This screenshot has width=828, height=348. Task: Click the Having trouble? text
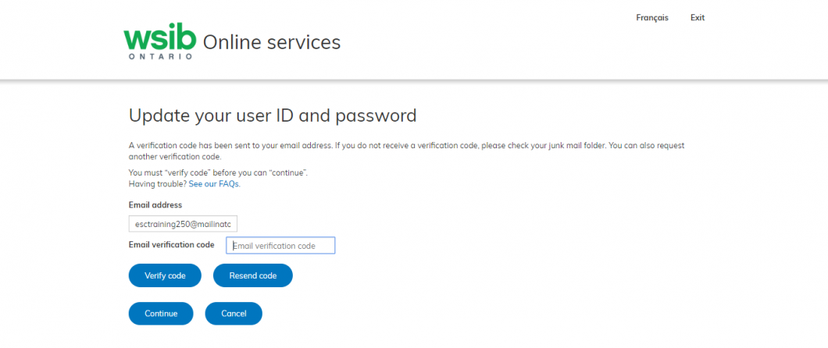click(157, 184)
